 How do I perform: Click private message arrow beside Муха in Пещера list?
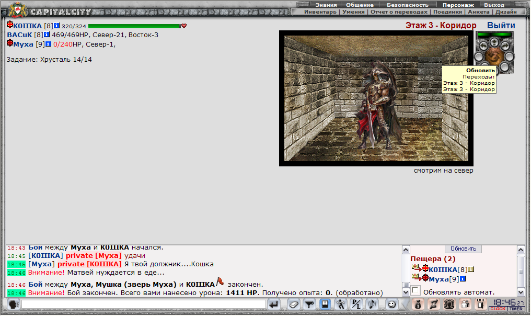coord(416,277)
